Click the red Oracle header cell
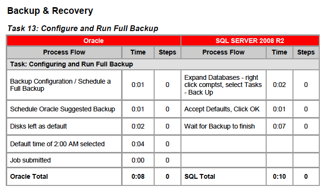Image resolution: width=326 pixels, height=195 pixels. point(93,41)
